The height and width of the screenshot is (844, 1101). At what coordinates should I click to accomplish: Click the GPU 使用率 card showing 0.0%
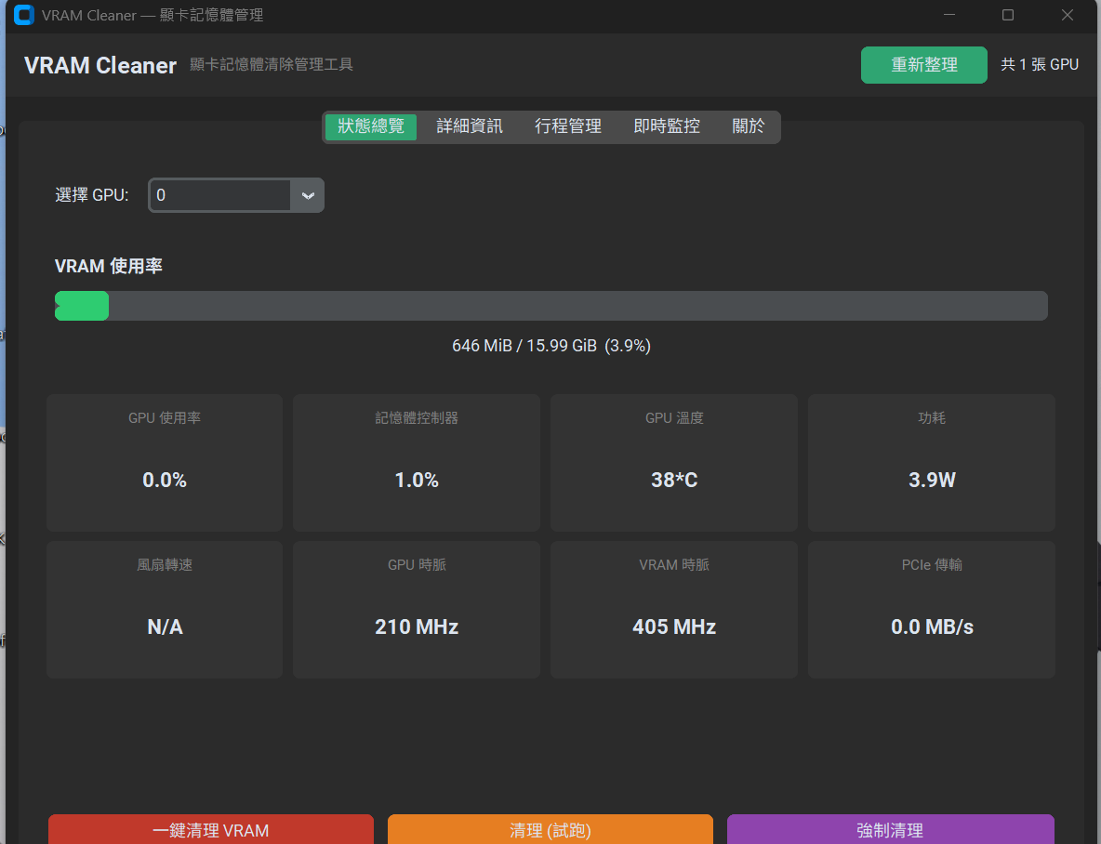click(165, 462)
